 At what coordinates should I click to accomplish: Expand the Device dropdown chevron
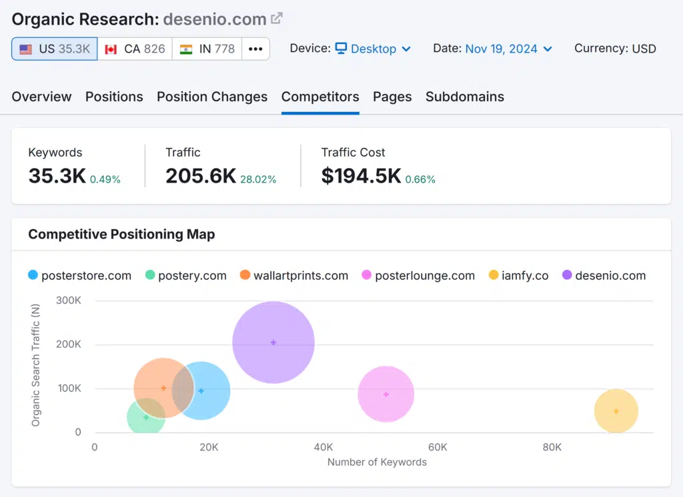pos(406,49)
